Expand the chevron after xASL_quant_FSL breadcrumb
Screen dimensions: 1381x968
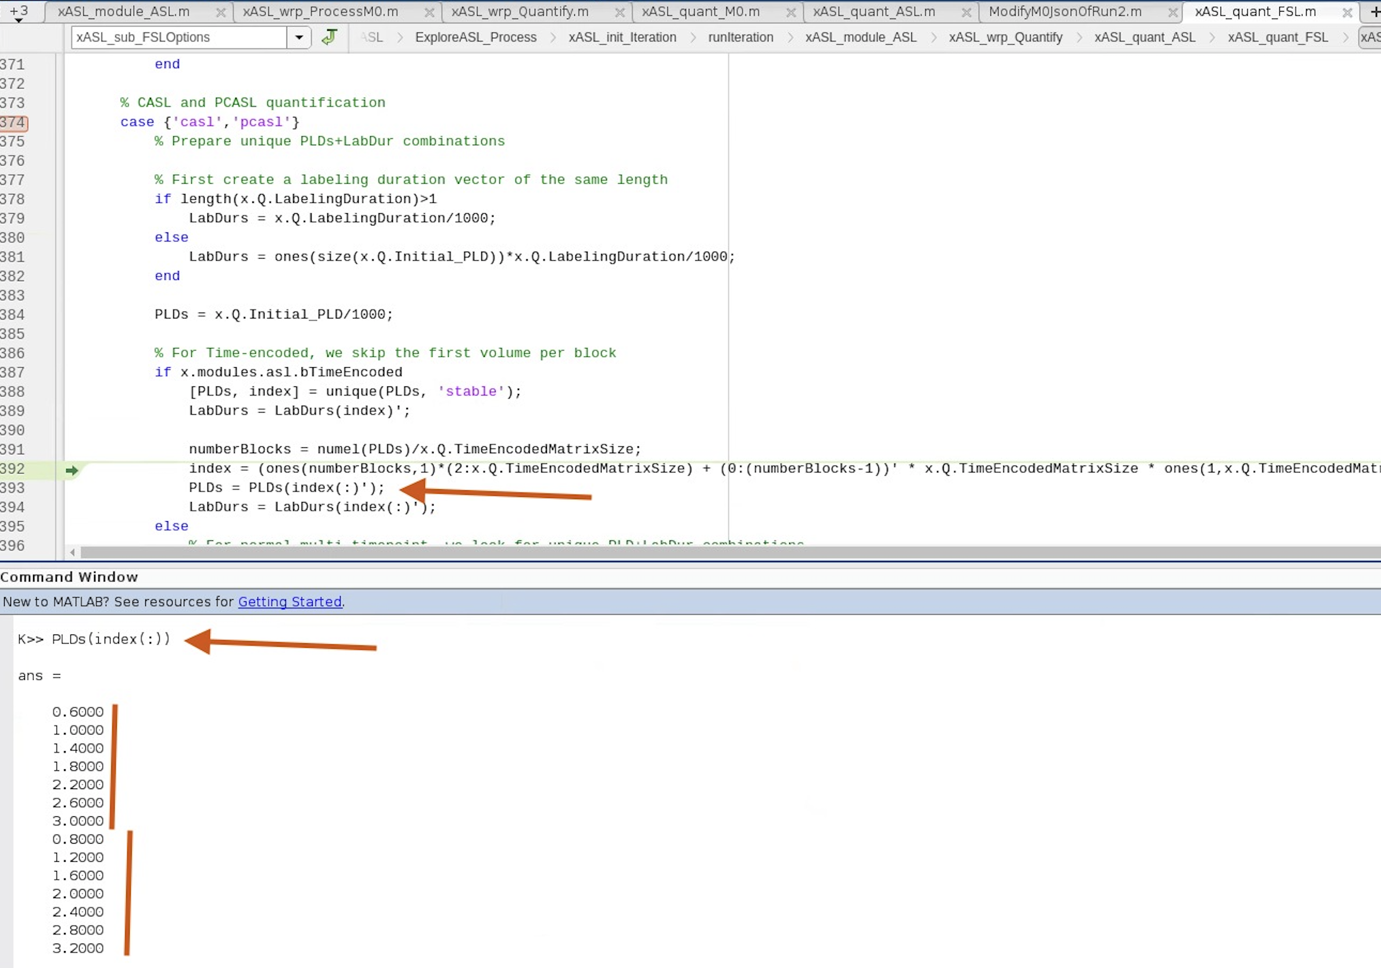pyautogui.click(x=1346, y=37)
